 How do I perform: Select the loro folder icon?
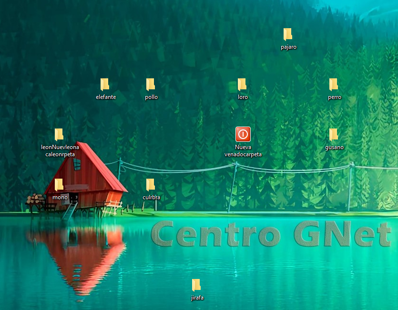pyautogui.click(x=242, y=85)
